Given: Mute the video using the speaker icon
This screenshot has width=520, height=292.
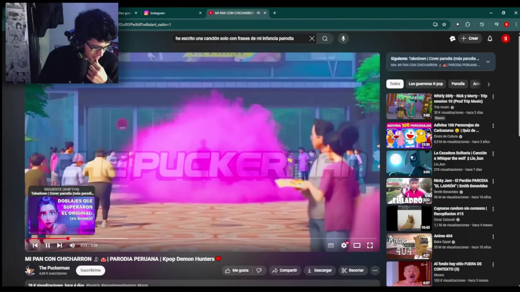Looking at the screenshot, I should (x=72, y=245).
